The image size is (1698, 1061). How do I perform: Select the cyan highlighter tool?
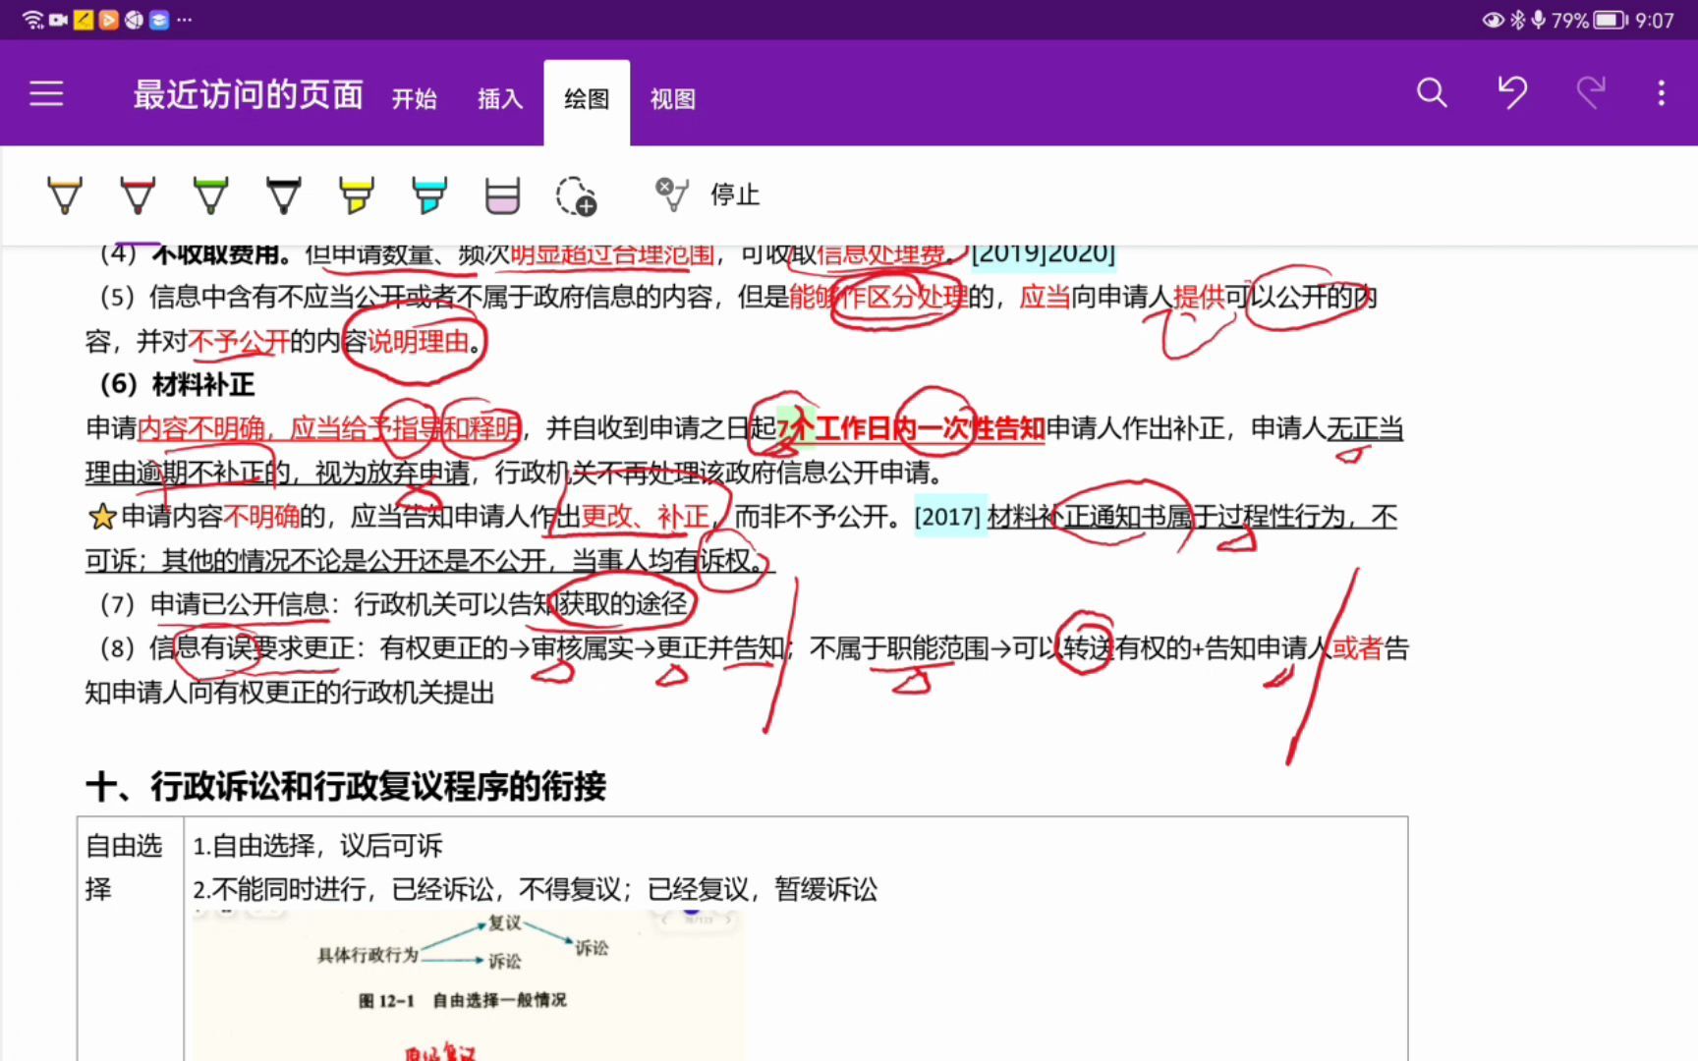click(429, 195)
